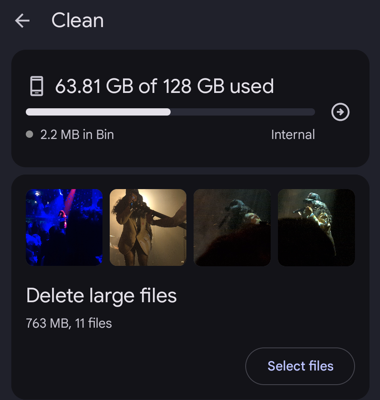Click the grey bullet dot next to Bin

tap(29, 135)
